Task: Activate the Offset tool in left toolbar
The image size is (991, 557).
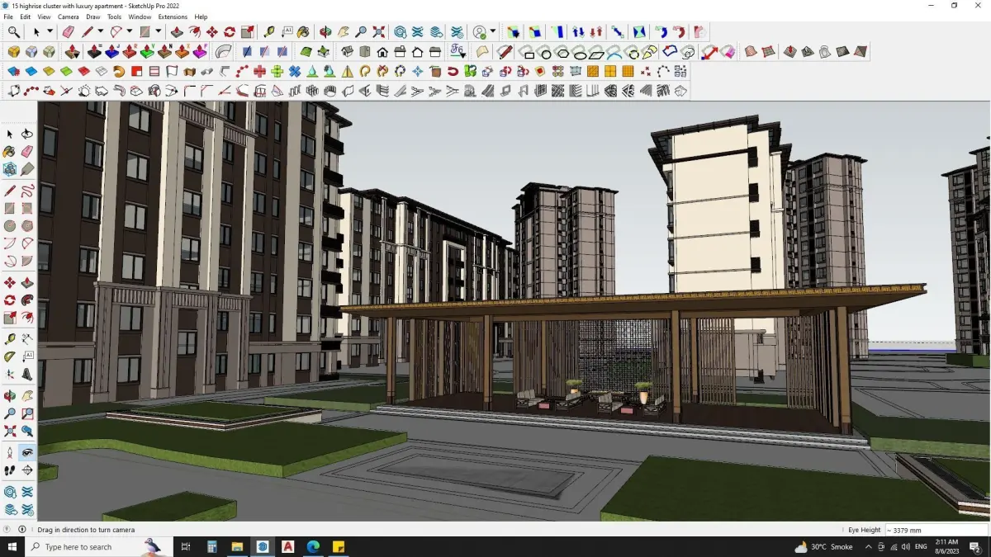Action: 27,318
